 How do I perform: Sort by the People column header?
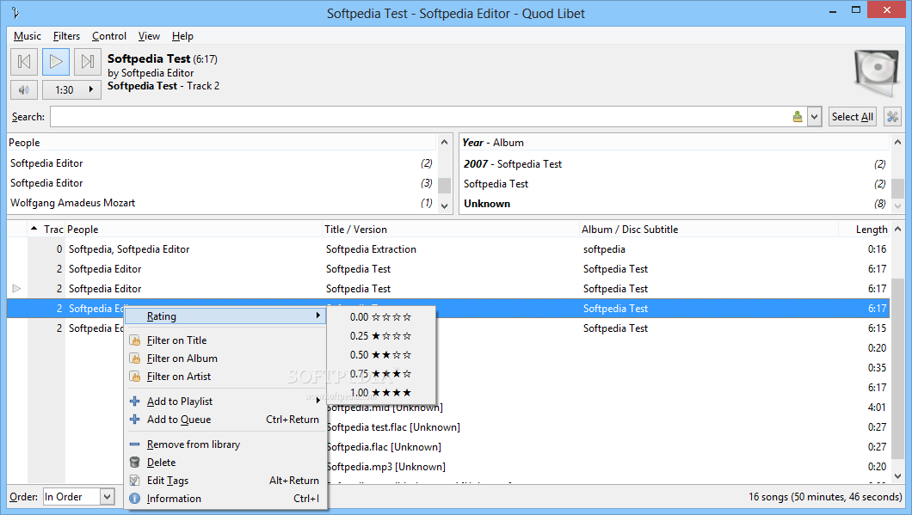194,230
